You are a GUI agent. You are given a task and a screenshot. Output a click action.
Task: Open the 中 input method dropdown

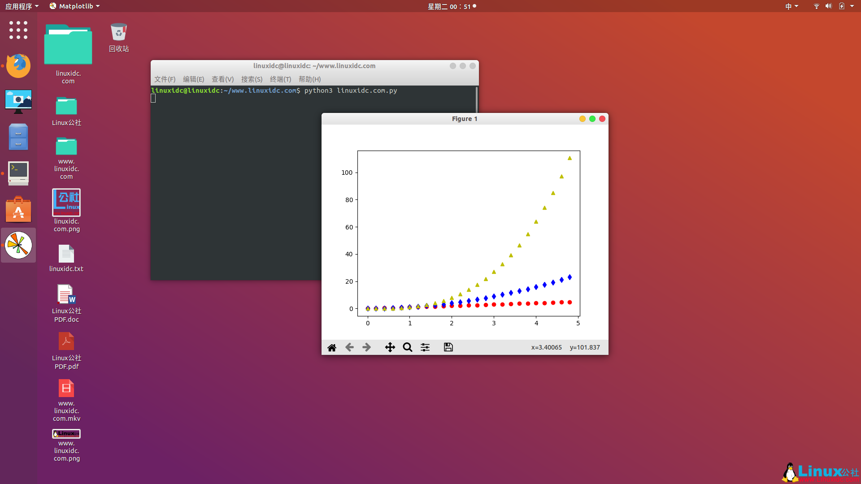tap(791, 6)
